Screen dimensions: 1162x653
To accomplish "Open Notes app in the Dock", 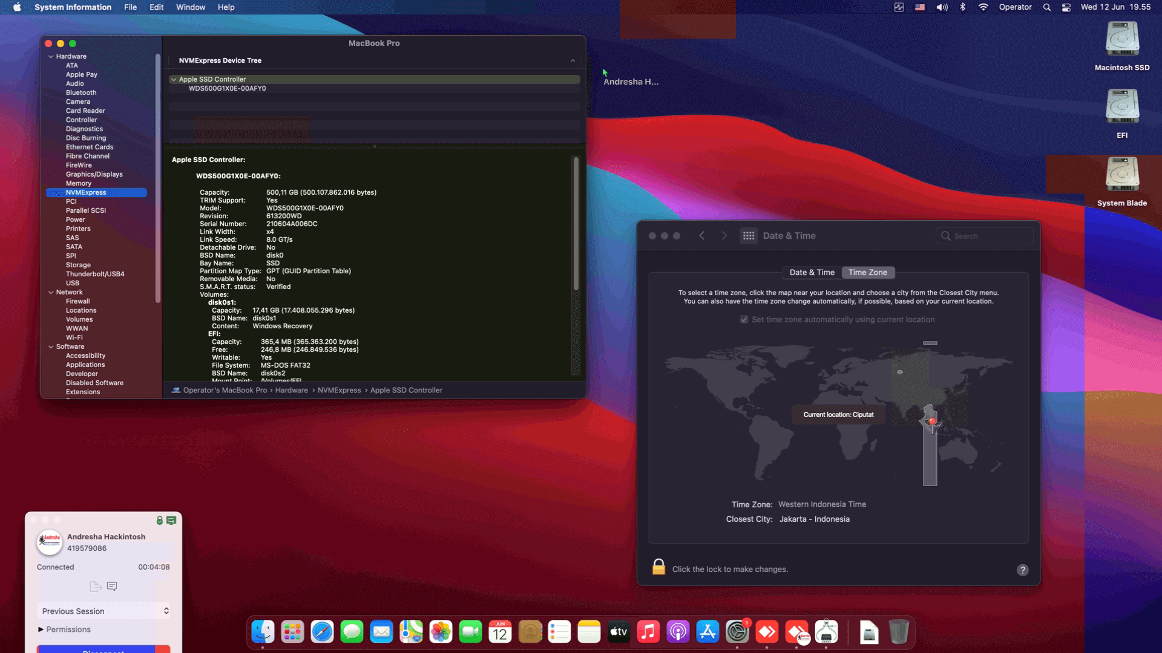I will pyautogui.click(x=589, y=632).
